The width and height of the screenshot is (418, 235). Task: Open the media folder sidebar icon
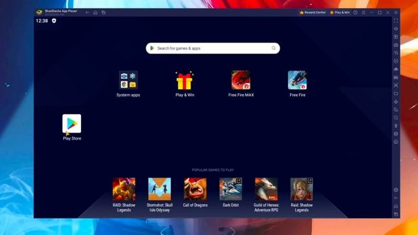tap(396, 93)
